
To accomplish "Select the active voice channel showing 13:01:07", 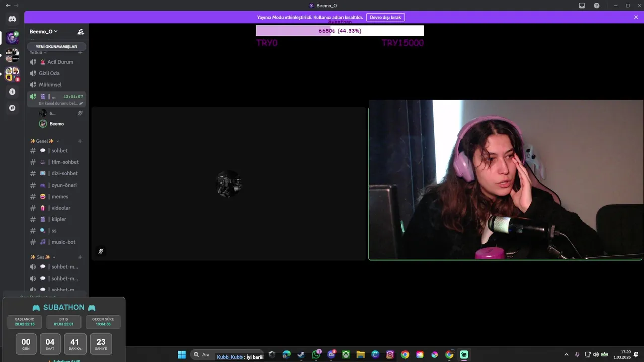I will (56, 99).
